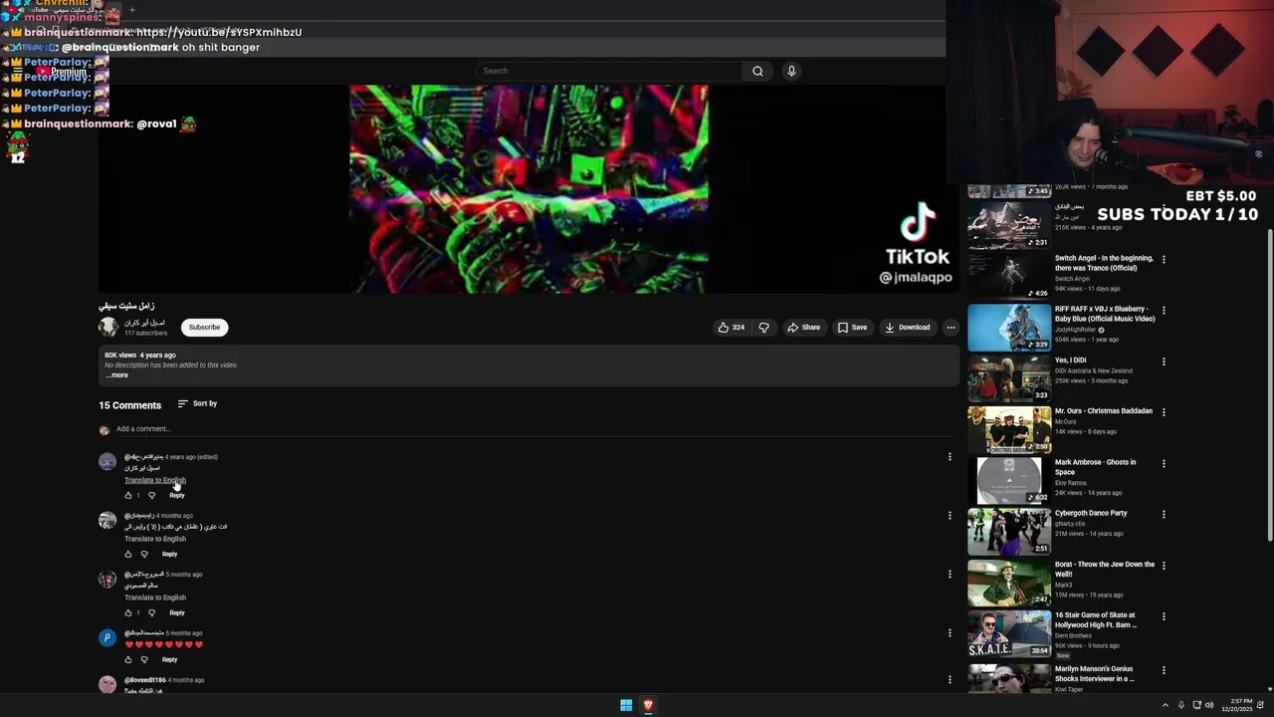The width and height of the screenshot is (1274, 717).
Task: Open options menu for second comment from 4 months ago
Action: pyautogui.click(x=950, y=516)
